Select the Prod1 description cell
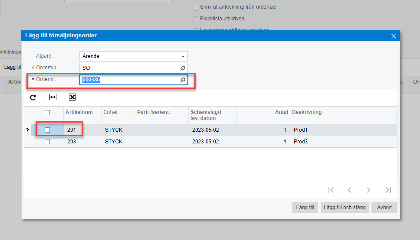 (343, 130)
